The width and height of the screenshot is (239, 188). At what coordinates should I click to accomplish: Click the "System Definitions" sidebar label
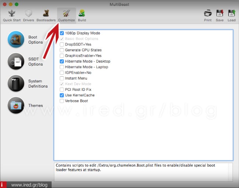click(x=38, y=84)
